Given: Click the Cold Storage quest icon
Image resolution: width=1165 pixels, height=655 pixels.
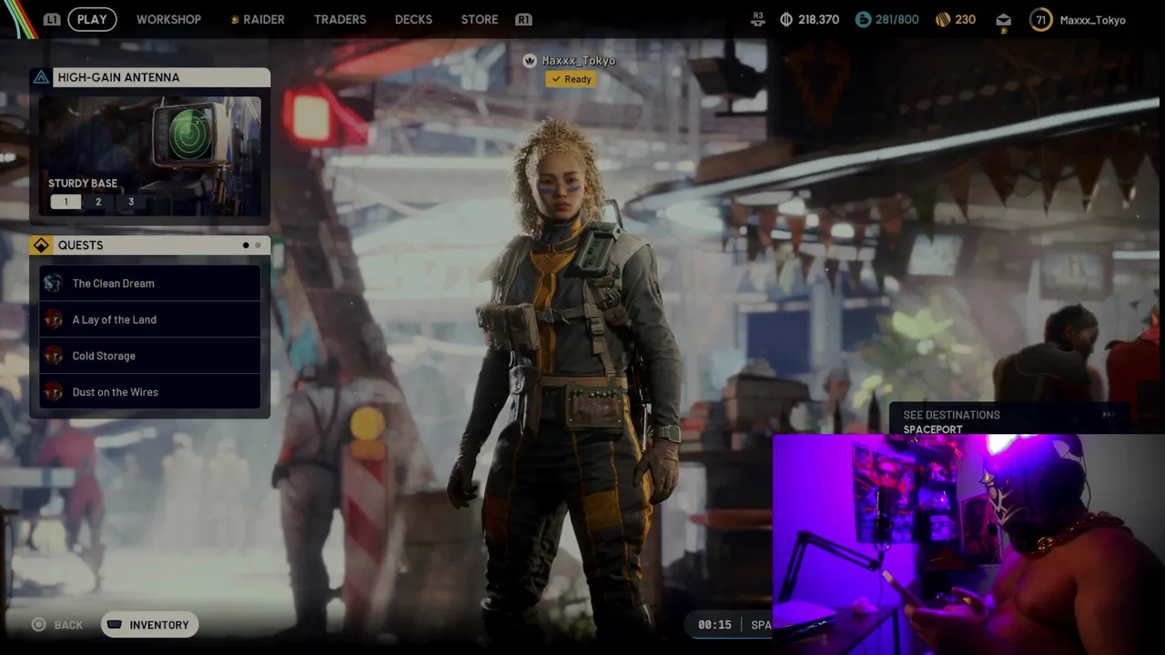Looking at the screenshot, I should (x=54, y=356).
